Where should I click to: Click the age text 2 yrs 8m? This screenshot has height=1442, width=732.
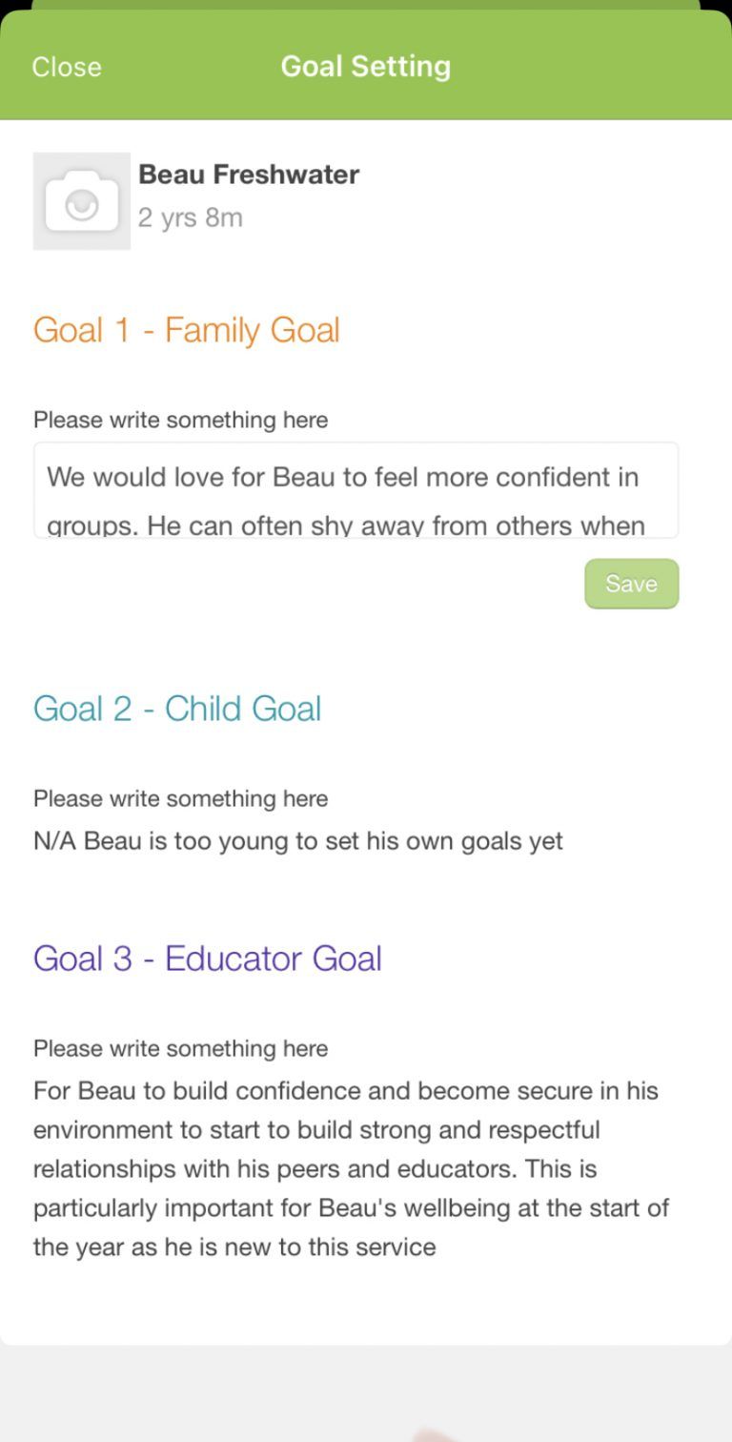pyautogui.click(x=191, y=217)
